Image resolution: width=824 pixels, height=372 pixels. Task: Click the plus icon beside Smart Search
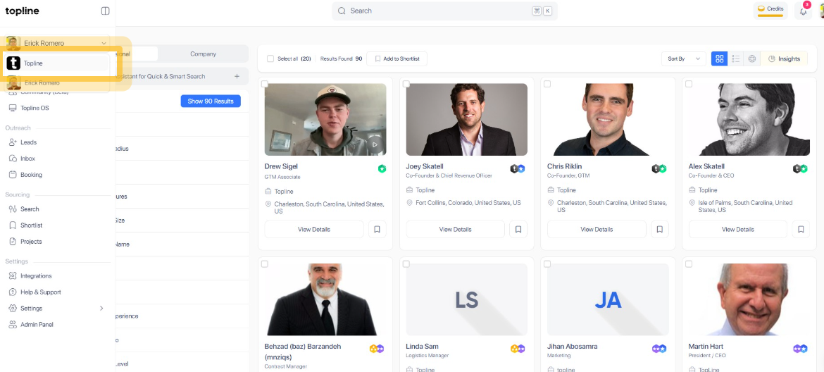(237, 76)
